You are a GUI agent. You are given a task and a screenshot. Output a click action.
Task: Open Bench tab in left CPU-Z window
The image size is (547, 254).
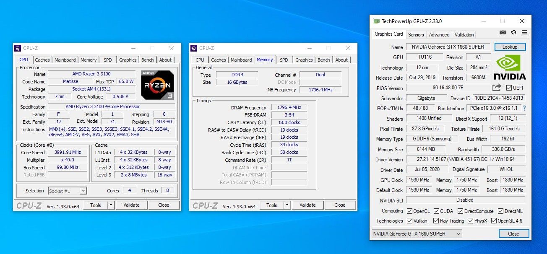(148, 60)
